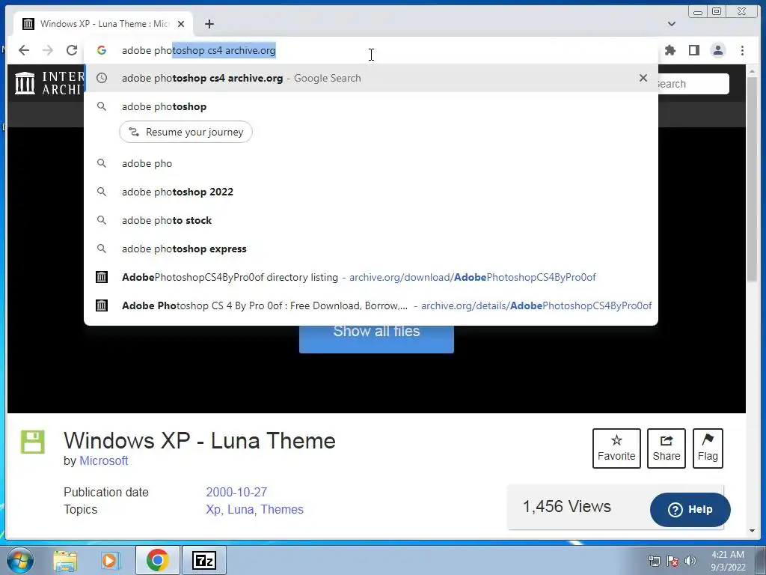The width and height of the screenshot is (766, 575).
Task: Select the 'adobe photoshop 2022' suggestion
Action: (371, 192)
